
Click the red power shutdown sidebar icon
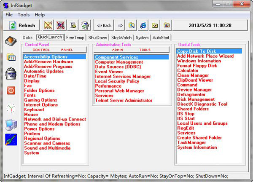tap(11, 90)
